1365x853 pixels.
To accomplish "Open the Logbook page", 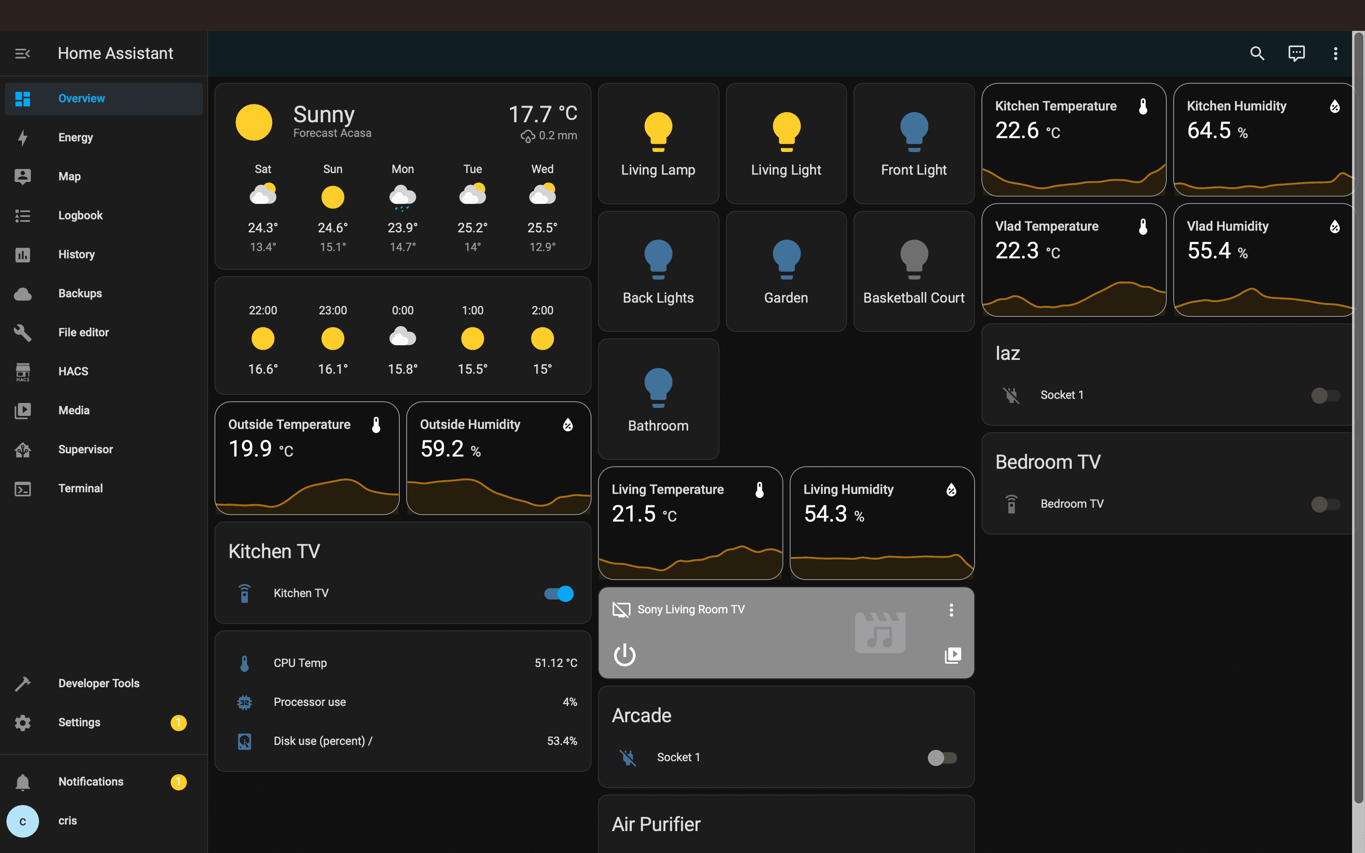I will tap(80, 215).
